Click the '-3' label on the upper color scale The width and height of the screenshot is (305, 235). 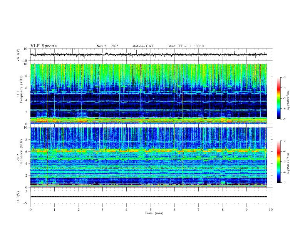coord(284,77)
